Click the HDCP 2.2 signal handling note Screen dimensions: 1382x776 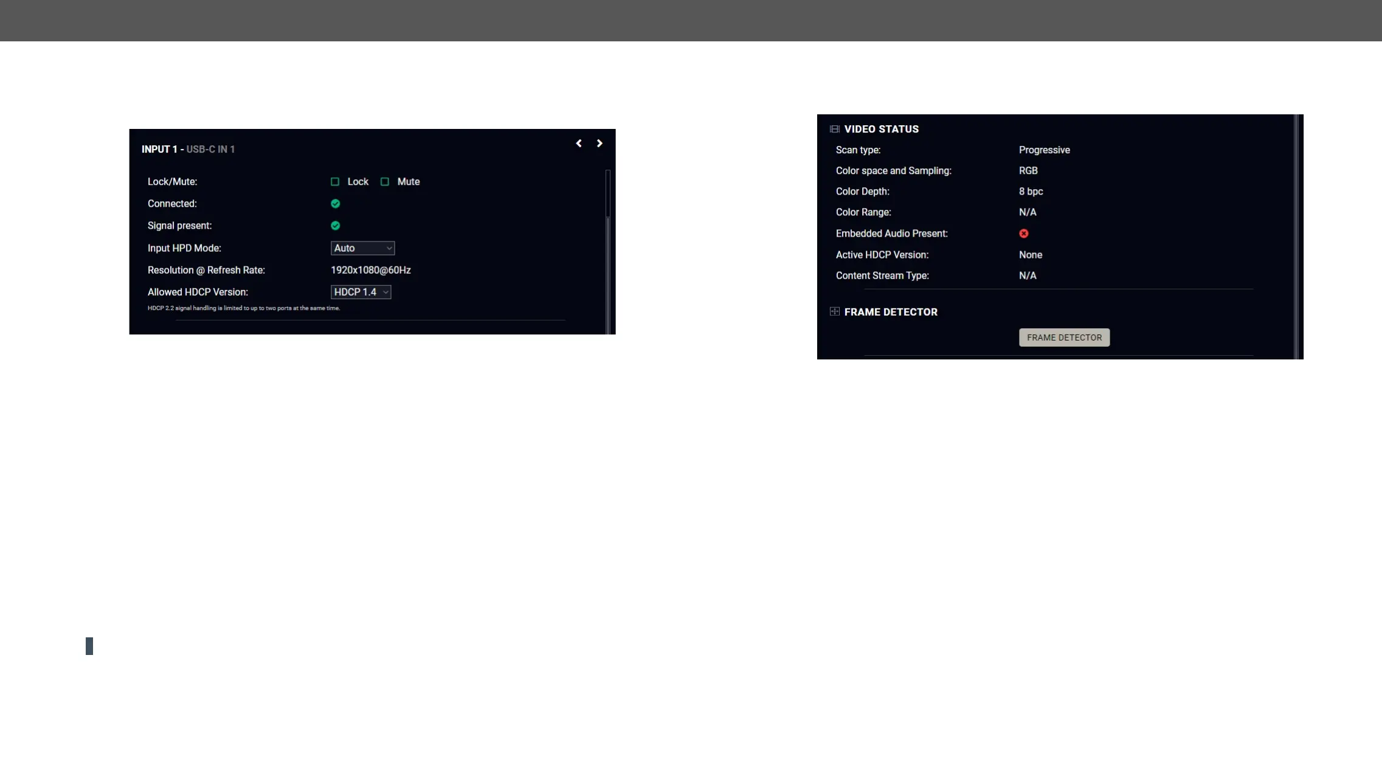pos(244,308)
